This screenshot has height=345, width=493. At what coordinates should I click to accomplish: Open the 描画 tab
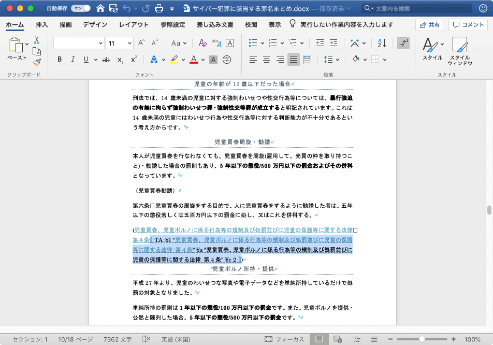66,24
